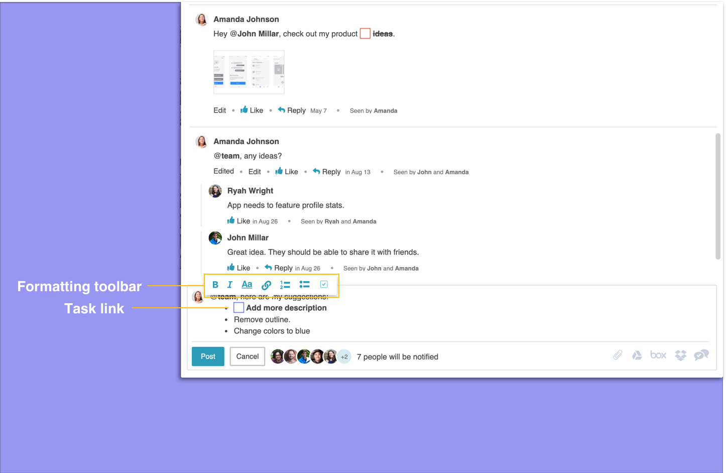
Task: Reply to the product ideas comment
Action: (x=292, y=110)
